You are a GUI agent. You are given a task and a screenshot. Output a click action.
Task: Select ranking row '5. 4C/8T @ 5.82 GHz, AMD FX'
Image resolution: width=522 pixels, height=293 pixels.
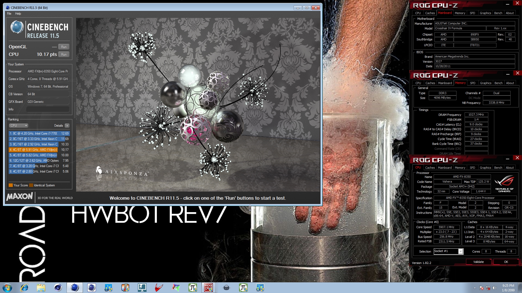(x=39, y=155)
